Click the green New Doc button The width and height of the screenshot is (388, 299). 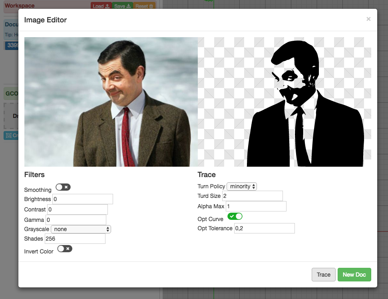(x=354, y=275)
